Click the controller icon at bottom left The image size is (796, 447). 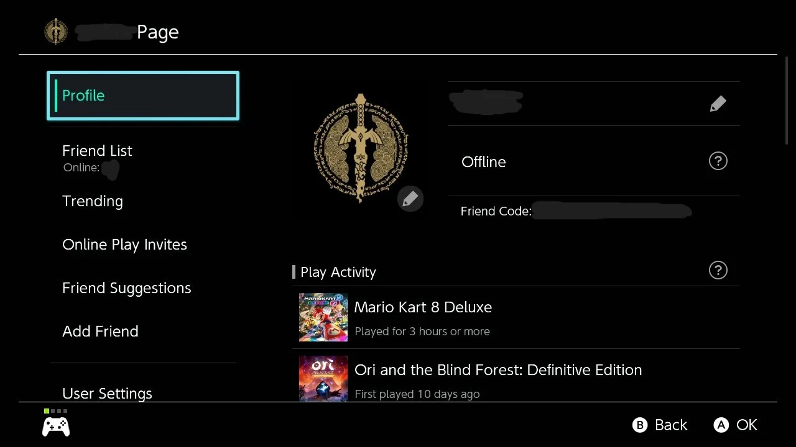click(x=55, y=426)
